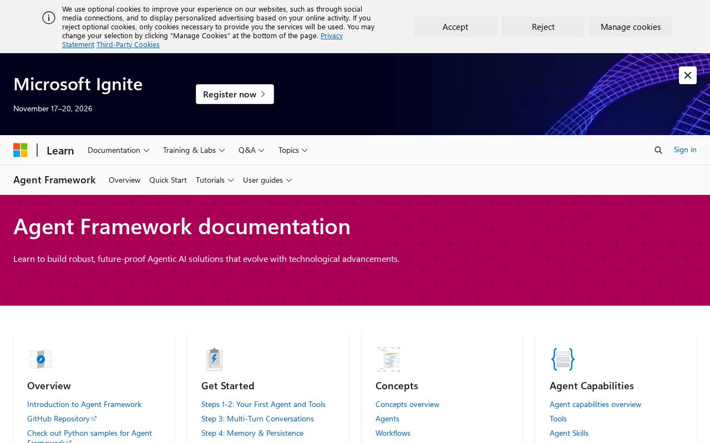710x443 pixels.
Task: Click the Agent Capabilities braces icon
Action: (562, 359)
